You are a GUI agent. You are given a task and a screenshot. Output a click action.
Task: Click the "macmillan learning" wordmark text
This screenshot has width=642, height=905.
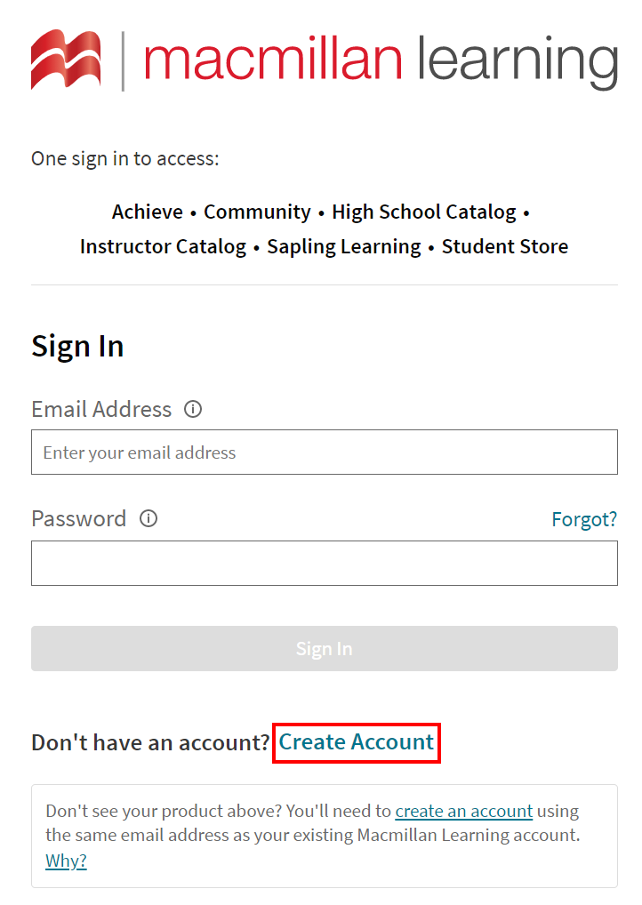point(380,60)
